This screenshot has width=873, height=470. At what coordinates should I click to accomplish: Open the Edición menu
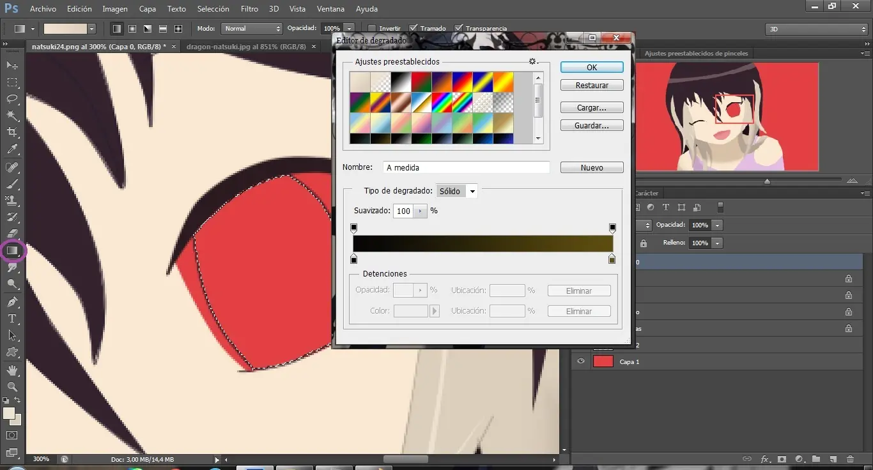[x=79, y=9]
